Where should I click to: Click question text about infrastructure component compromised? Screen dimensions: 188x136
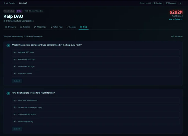coord(46,45)
